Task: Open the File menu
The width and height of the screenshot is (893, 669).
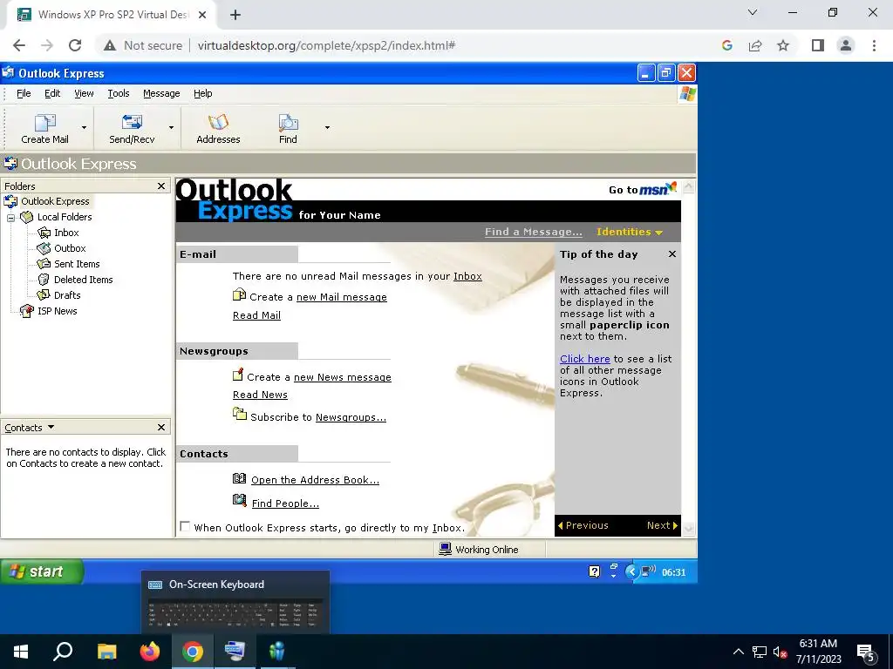Action: pos(24,93)
